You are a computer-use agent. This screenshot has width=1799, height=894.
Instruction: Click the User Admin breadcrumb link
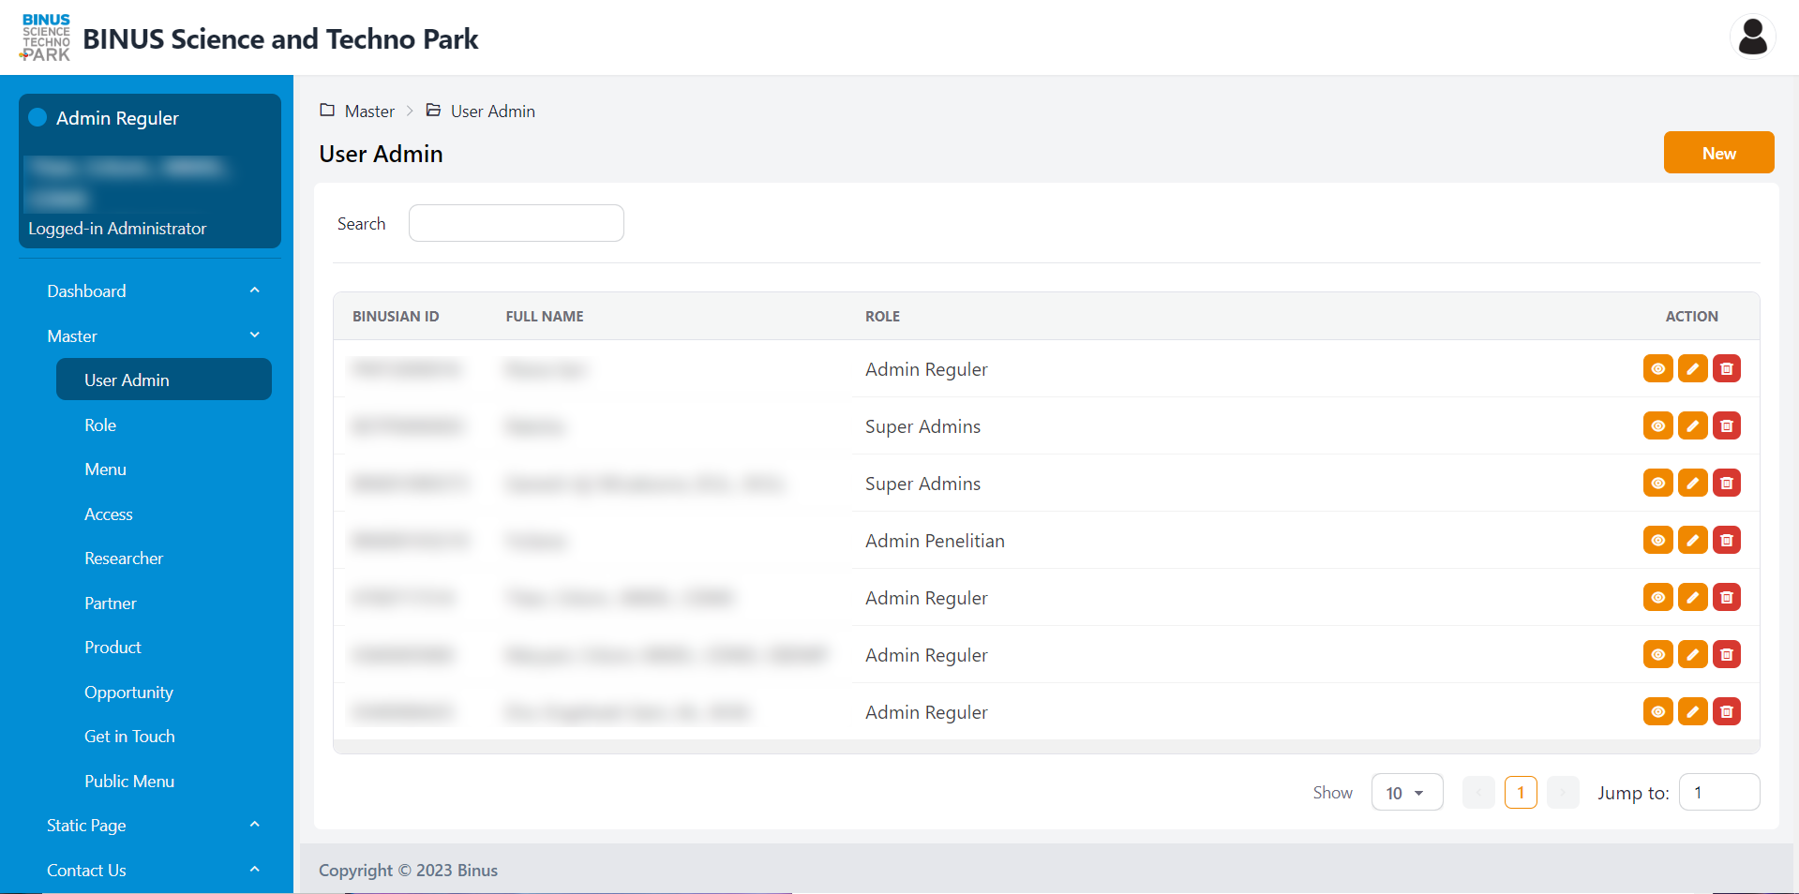(493, 112)
